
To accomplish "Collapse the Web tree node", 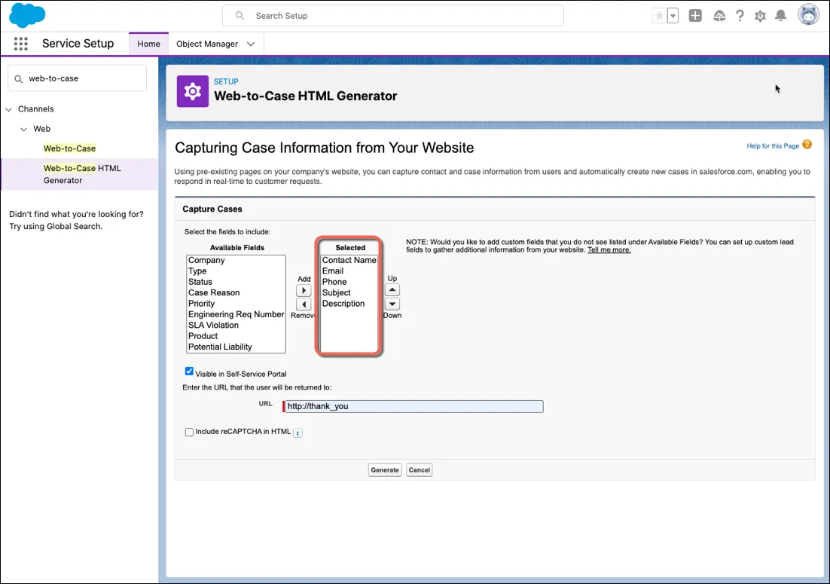I will [23, 129].
